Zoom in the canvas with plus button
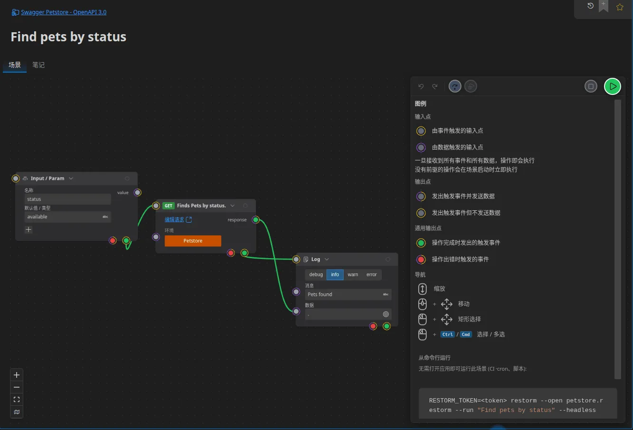Viewport: 633px width, 430px height. pos(17,375)
